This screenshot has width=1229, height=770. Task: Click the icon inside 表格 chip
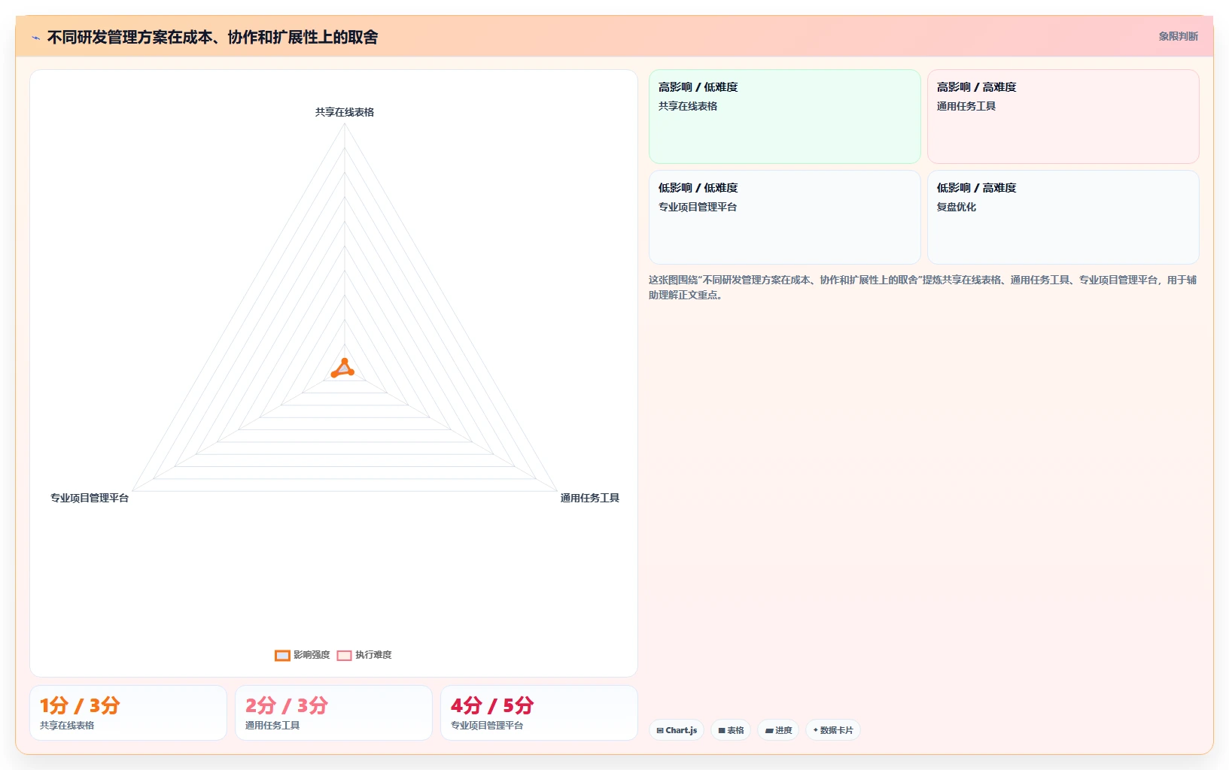722,730
